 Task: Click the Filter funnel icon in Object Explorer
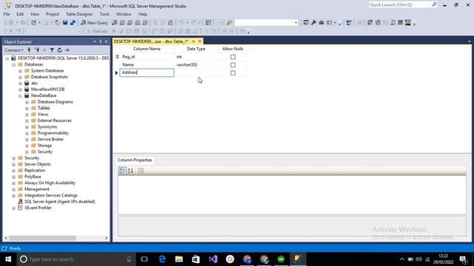[52, 50]
